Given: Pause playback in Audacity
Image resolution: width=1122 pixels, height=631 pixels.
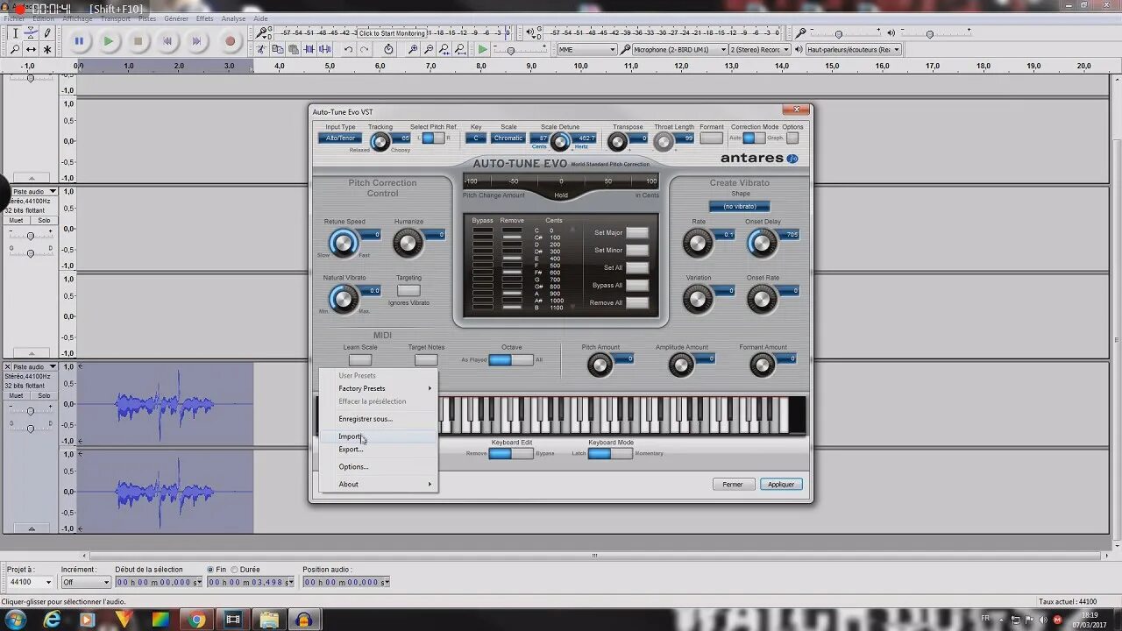Looking at the screenshot, I should click(79, 40).
